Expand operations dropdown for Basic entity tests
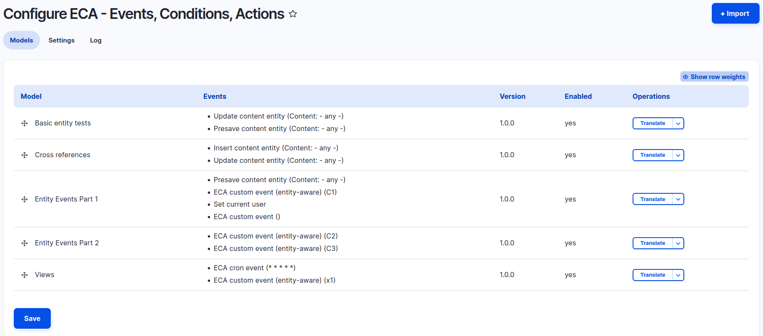The image size is (763, 336). point(678,123)
